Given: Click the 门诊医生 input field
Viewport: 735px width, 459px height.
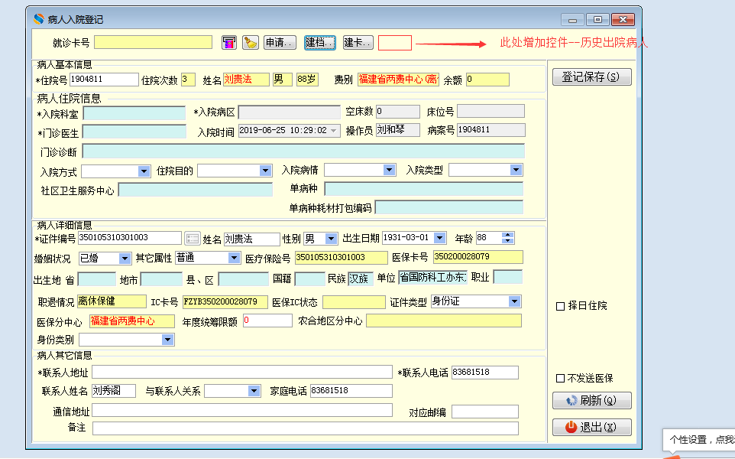Looking at the screenshot, I should (x=134, y=132).
